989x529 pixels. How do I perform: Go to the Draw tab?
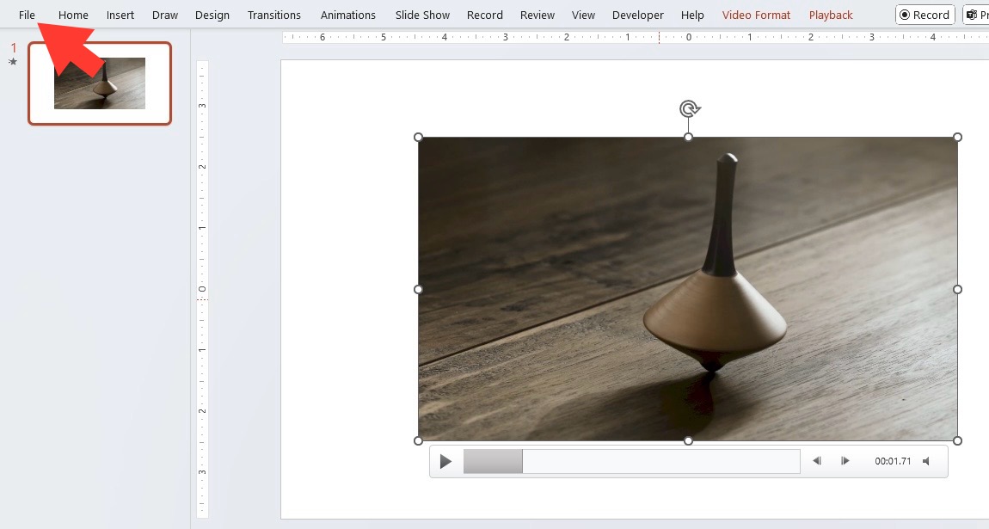tap(164, 15)
